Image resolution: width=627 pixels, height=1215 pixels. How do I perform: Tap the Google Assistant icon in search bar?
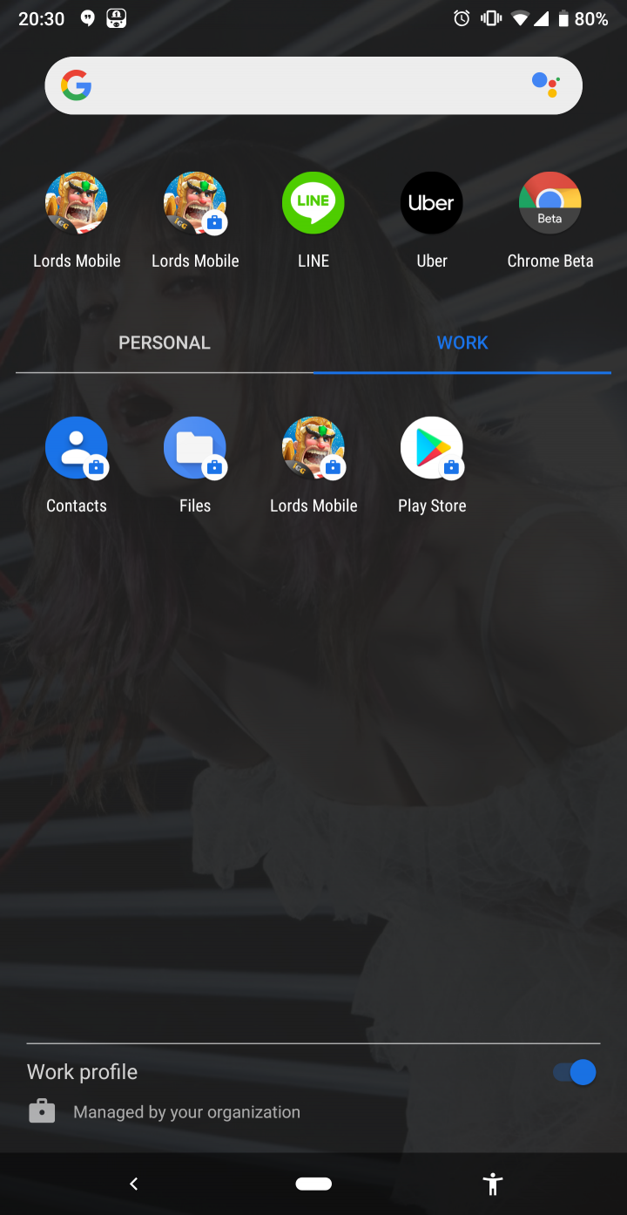coord(546,85)
